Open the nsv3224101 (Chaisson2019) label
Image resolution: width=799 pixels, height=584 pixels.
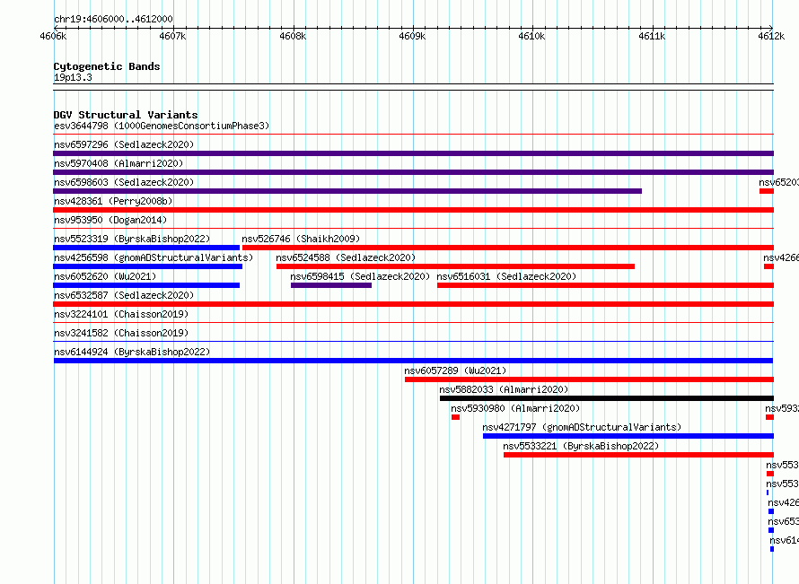click(x=121, y=314)
